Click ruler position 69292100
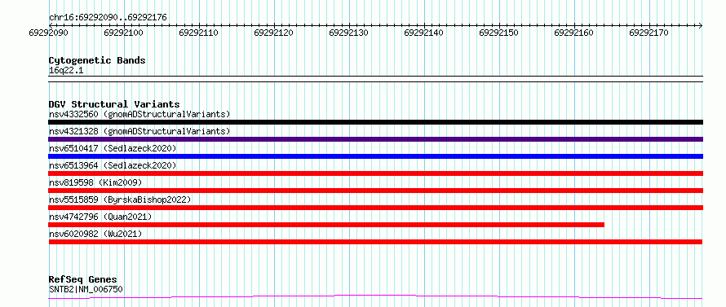Viewport: 726px width, 307px height. [x=124, y=33]
